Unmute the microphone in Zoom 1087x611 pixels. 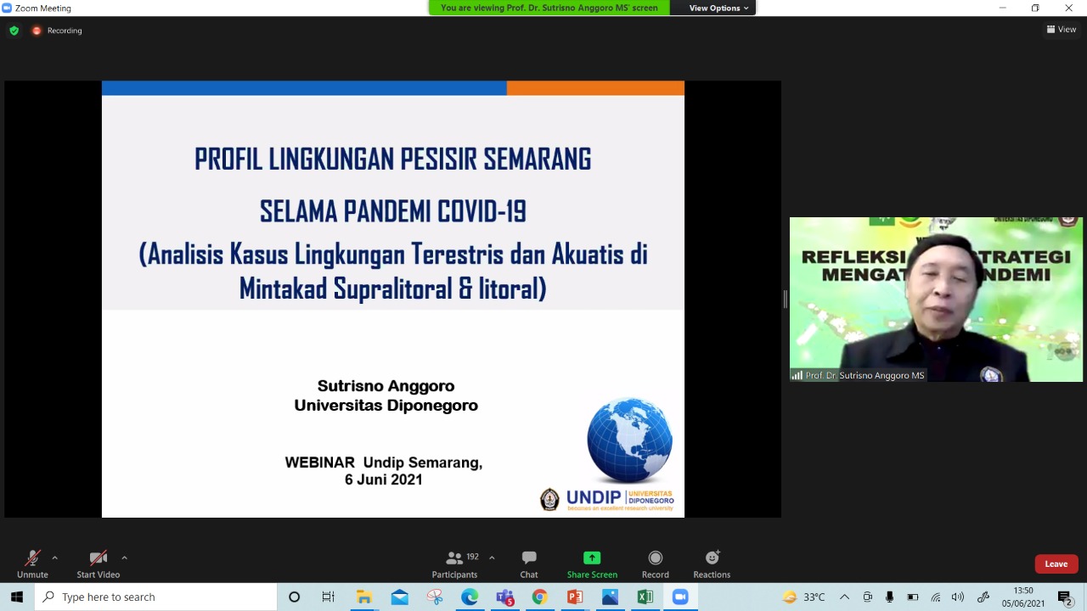pyautogui.click(x=32, y=563)
